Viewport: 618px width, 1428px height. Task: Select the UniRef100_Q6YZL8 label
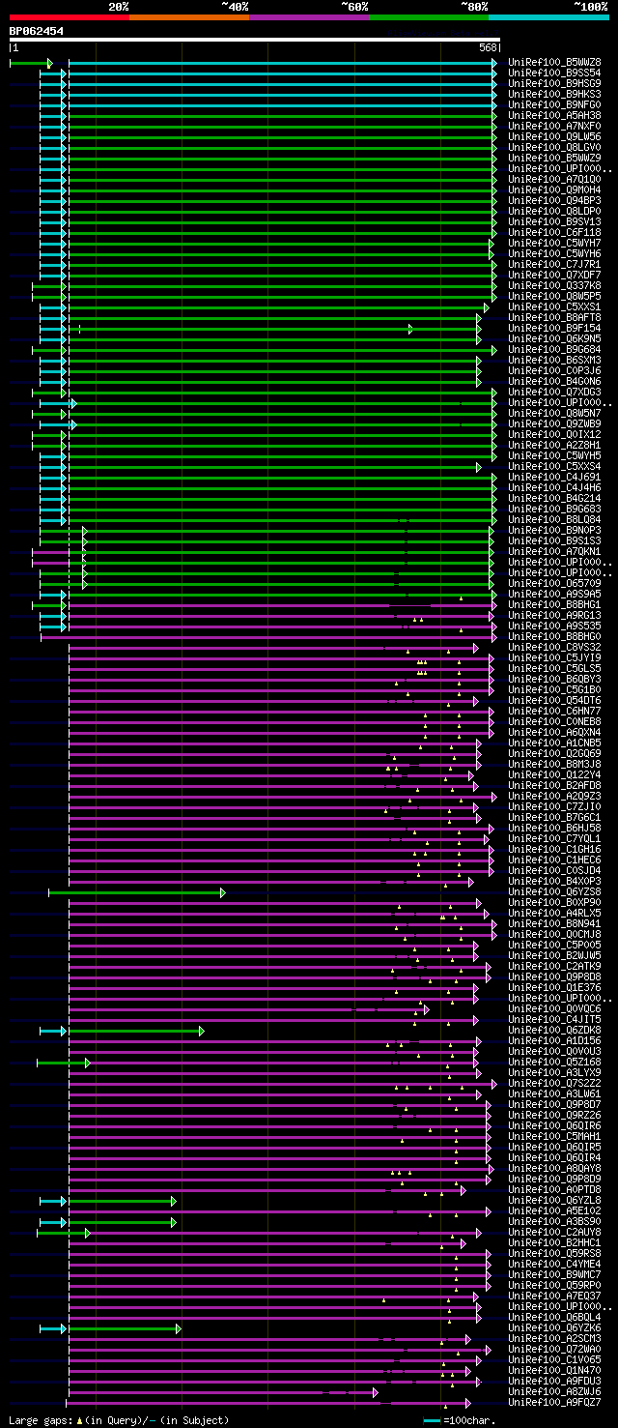click(554, 1200)
